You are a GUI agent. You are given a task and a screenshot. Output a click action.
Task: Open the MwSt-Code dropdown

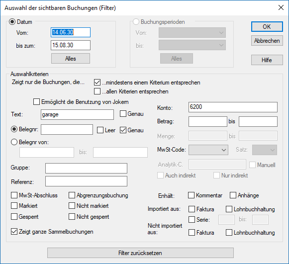click(x=208, y=150)
